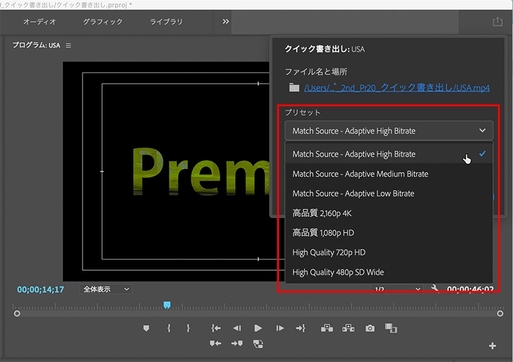Toggle proxies in the Program monitor
The width and height of the screenshot is (513, 362).
(x=258, y=344)
